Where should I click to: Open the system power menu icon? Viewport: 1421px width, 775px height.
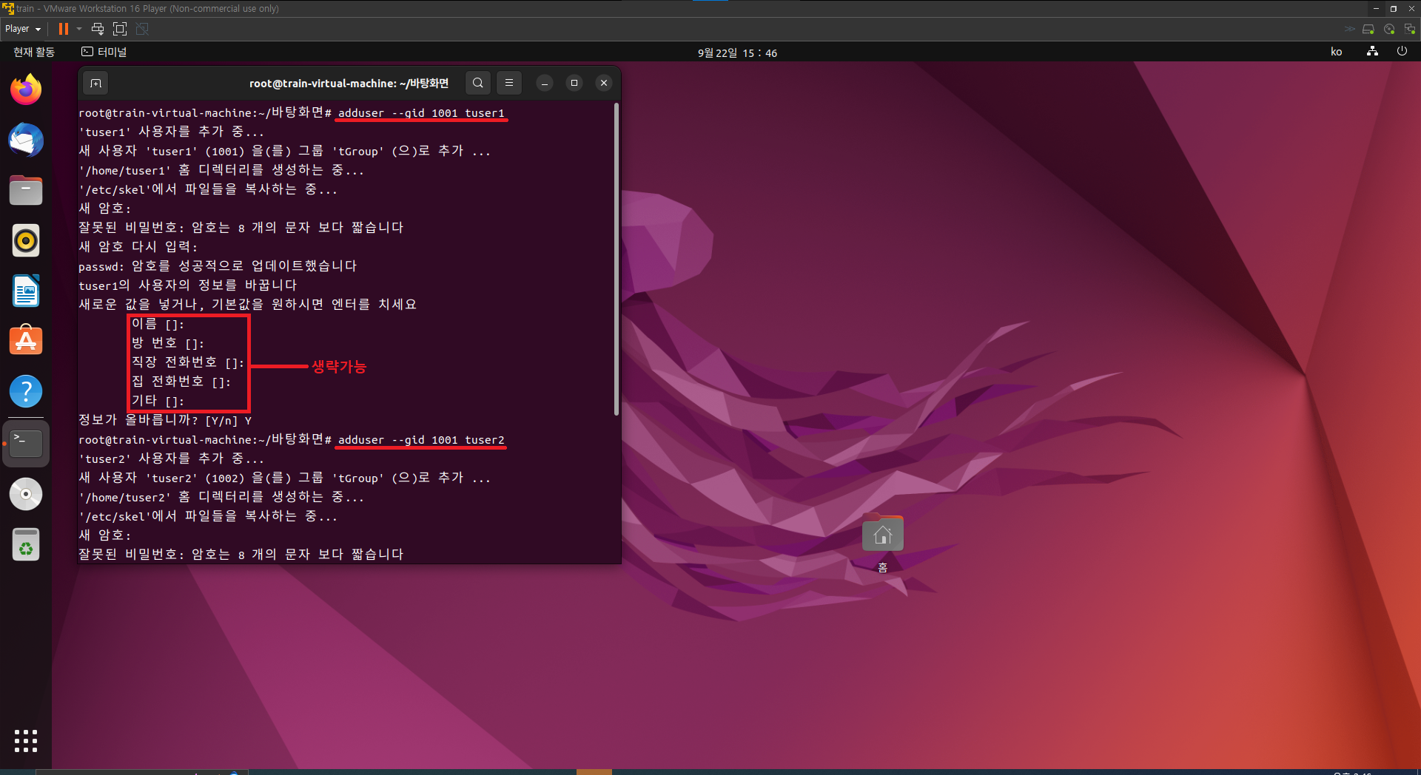tap(1402, 52)
